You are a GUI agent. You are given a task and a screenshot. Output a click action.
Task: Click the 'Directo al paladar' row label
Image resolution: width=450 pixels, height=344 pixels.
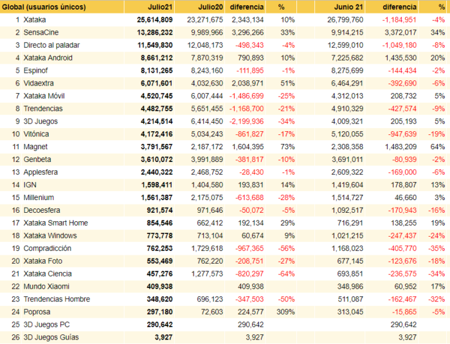[x=51, y=45]
